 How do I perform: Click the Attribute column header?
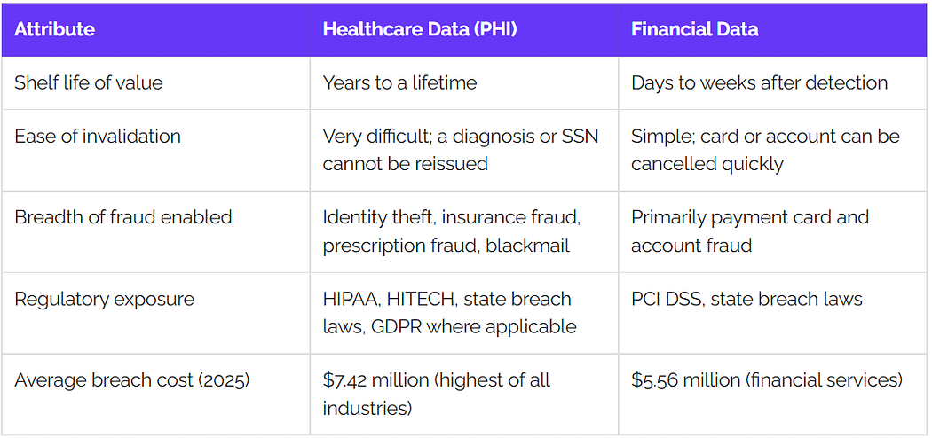[x=155, y=29]
